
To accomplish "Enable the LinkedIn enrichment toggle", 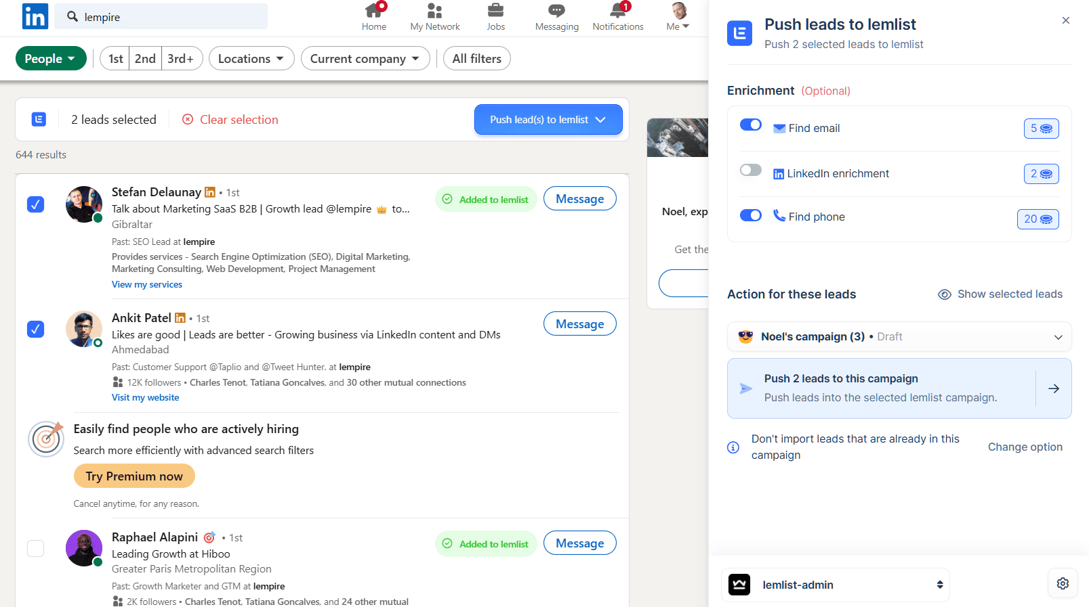I will pyautogui.click(x=751, y=170).
